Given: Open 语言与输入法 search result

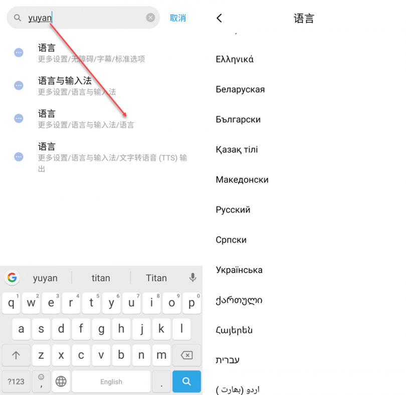Looking at the screenshot, I should [x=100, y=86].
